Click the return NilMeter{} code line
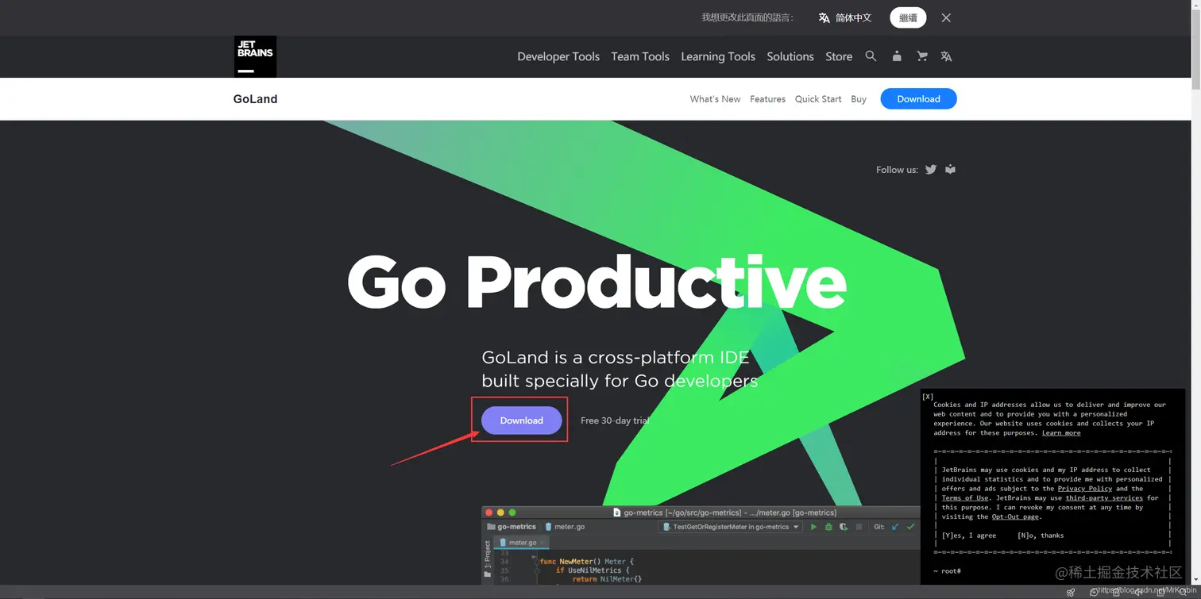This screenshot has height=599, width=1201. (x=607, y=579)
